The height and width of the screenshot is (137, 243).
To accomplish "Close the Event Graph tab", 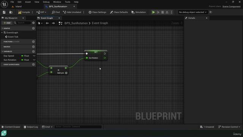I will tap(59, 18).
